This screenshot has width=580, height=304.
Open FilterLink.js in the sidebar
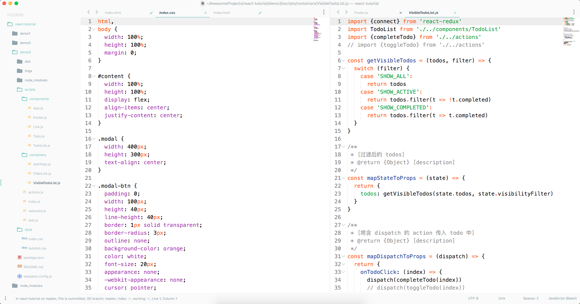pos(42,174)
